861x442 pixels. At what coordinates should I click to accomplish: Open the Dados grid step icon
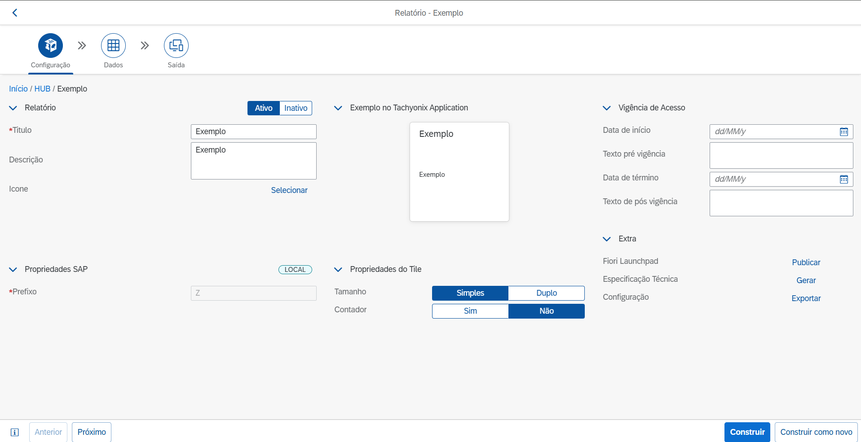coord(113,46)
